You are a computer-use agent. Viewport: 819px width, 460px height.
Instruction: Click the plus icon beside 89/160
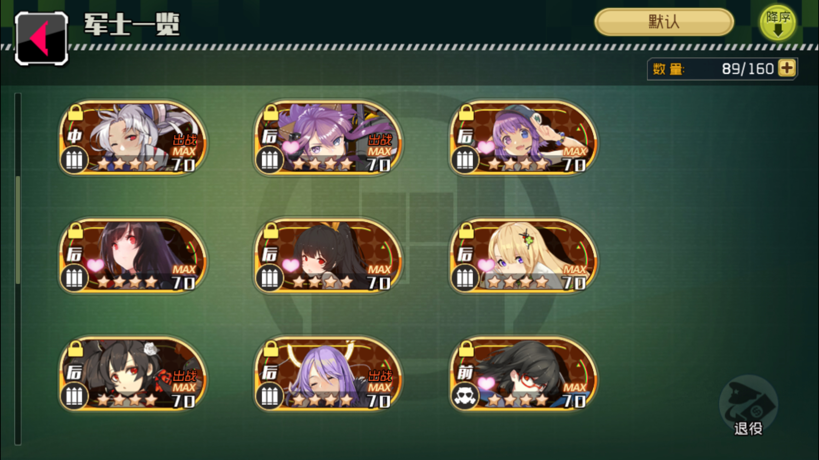click(x=787, y=69)
